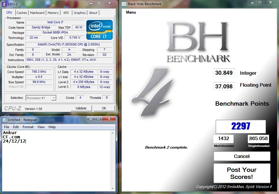The image size is (279, 194).
Task: Click the Specification field with i7-2630QM
Action: point(69,44)
